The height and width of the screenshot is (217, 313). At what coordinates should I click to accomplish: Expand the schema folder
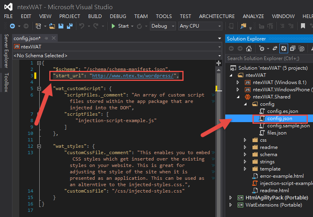pyautogui.click(x=245, y=155)
